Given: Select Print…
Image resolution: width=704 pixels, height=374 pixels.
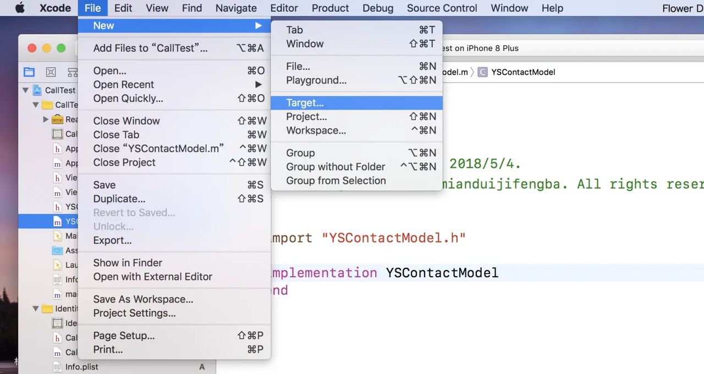Looking at the screenshot, I should 174,349.
